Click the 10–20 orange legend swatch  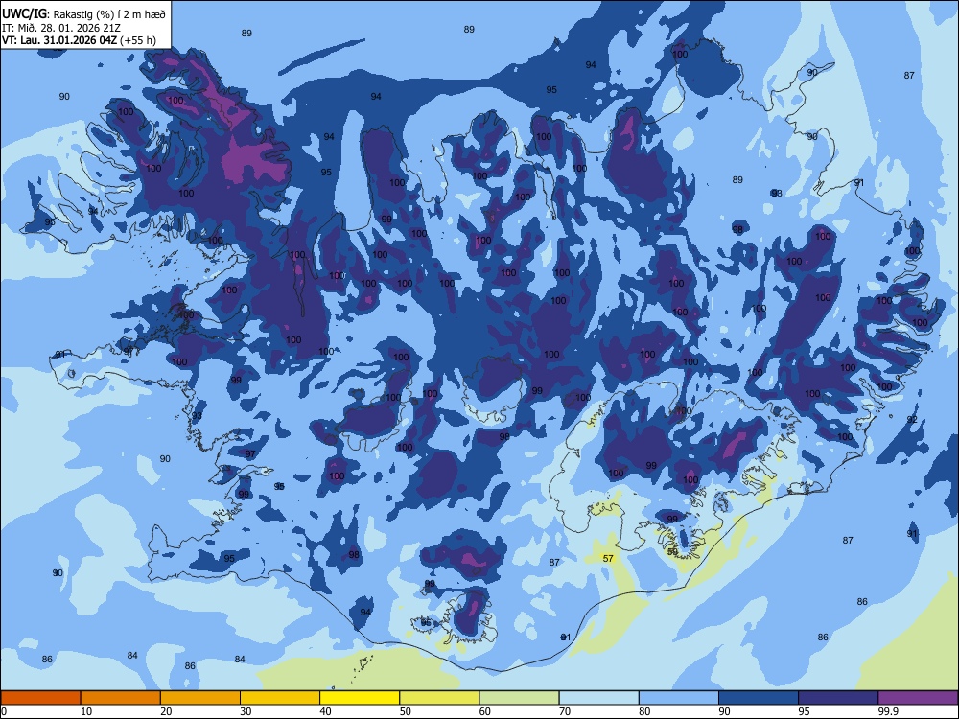coord(121,698)
